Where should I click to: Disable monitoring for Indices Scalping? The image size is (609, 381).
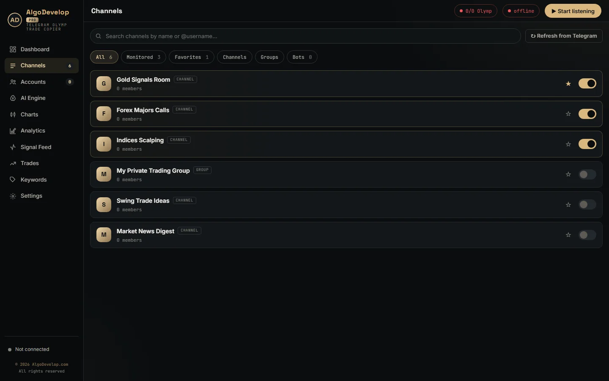tap(587, 144)
